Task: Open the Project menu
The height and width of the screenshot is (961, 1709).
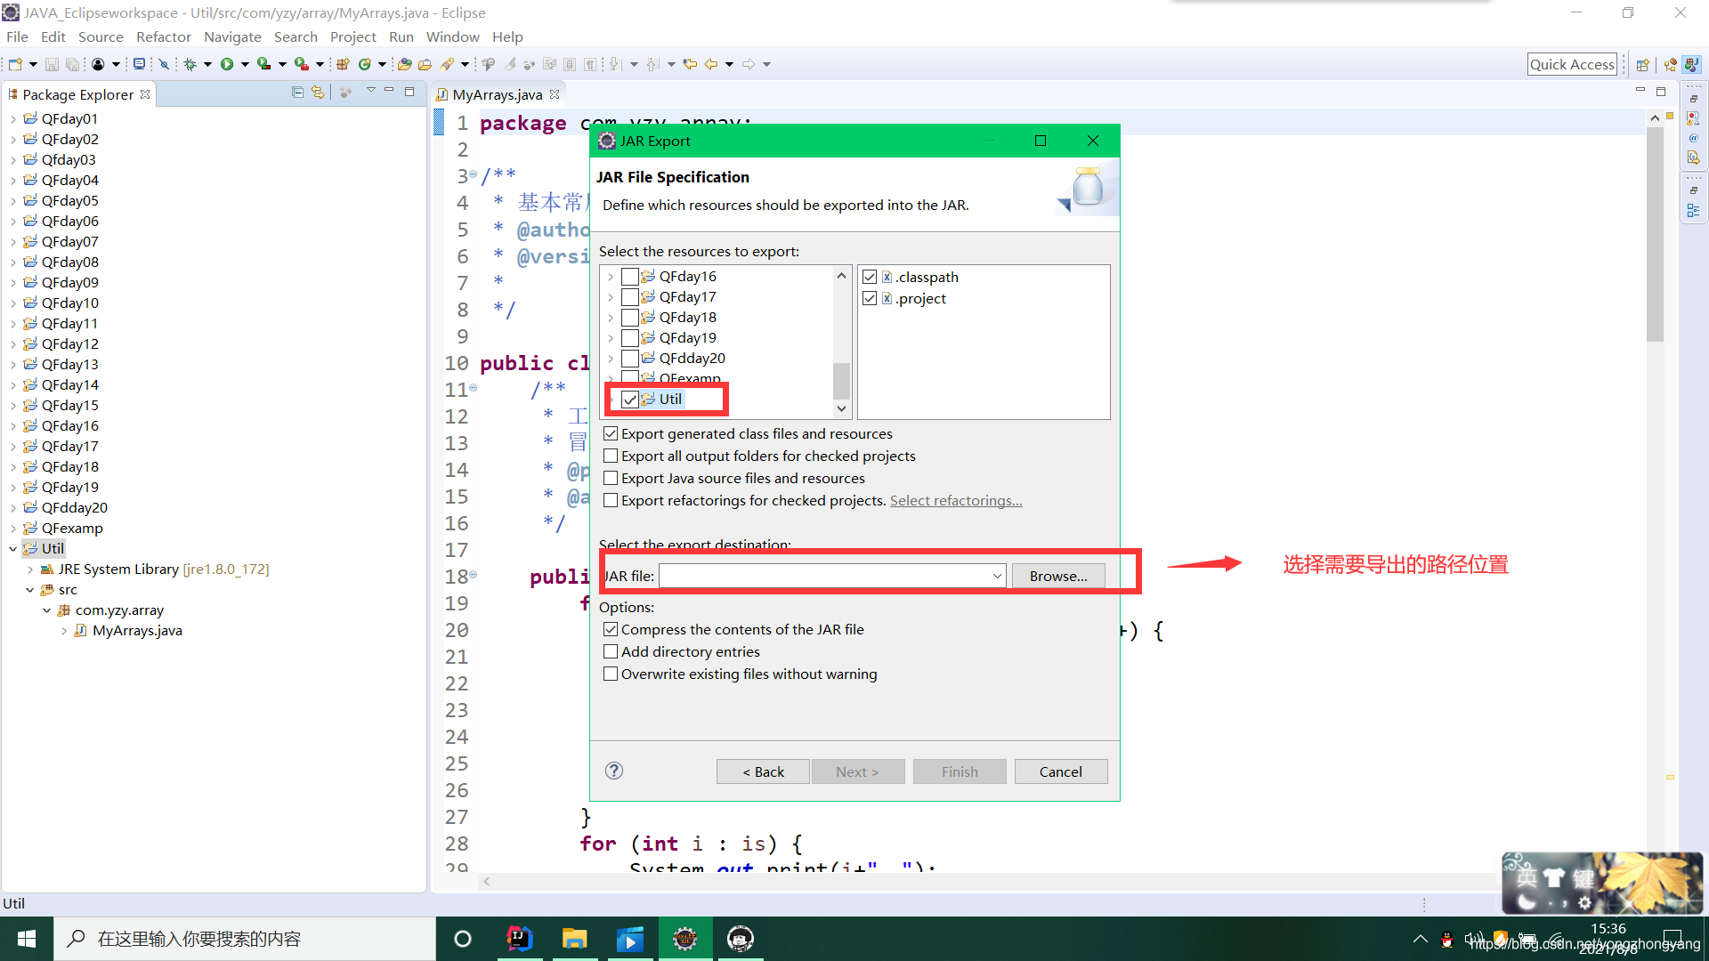Action: pyautogui.click(x=352, y=37)
